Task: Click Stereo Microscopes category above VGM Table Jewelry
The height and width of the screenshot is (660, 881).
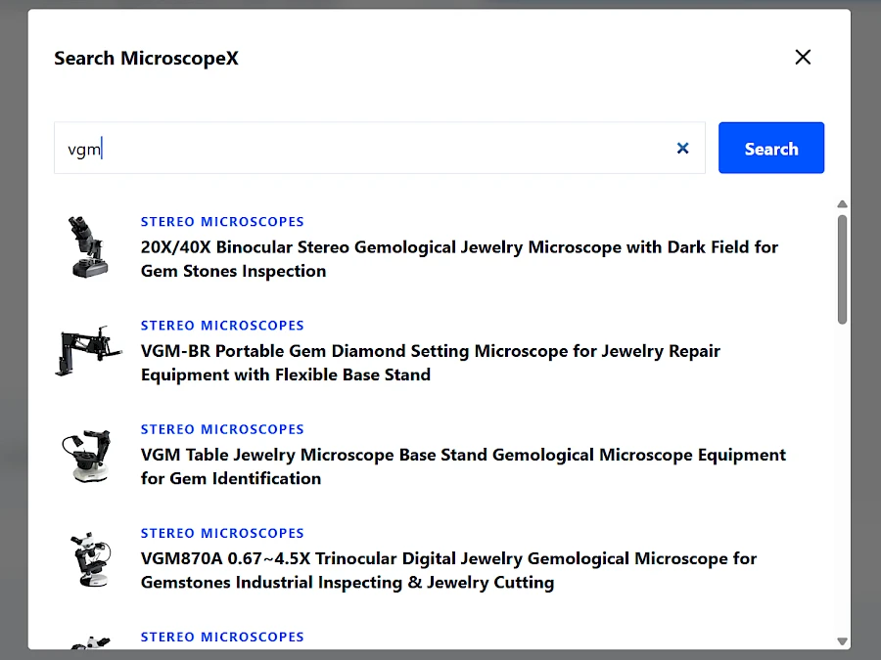Action: pyautogui.click(x=222, y=429)
